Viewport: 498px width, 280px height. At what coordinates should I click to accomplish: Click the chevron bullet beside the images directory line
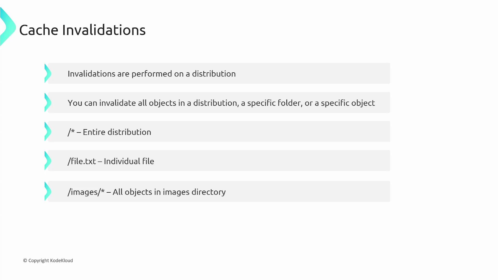(48, 192)
